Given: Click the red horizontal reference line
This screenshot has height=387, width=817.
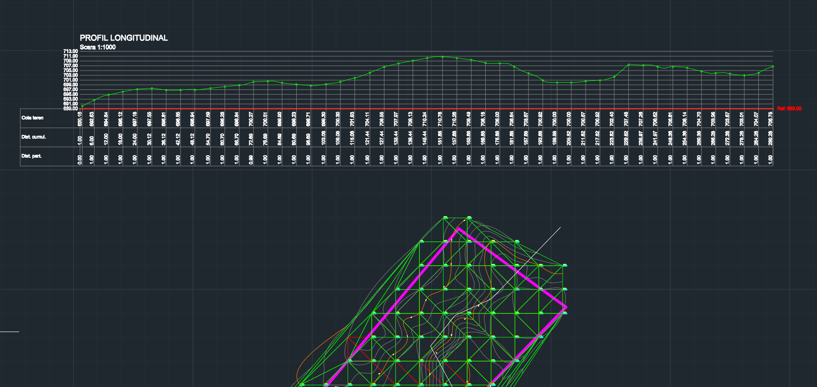Looking at the screenshot, I should [x=409, y=109].
